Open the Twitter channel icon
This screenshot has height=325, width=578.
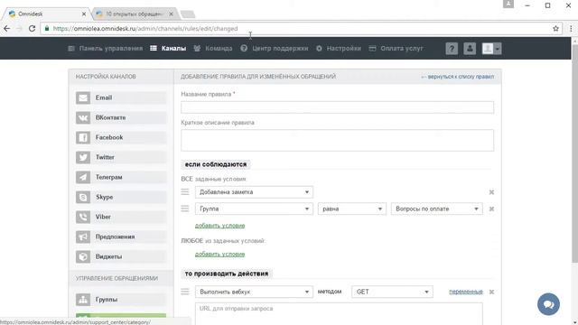tap(83, 157)
